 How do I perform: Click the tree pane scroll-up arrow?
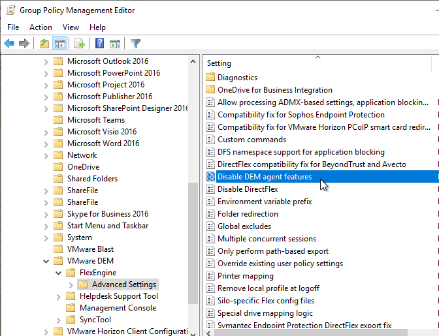(193, 61)
